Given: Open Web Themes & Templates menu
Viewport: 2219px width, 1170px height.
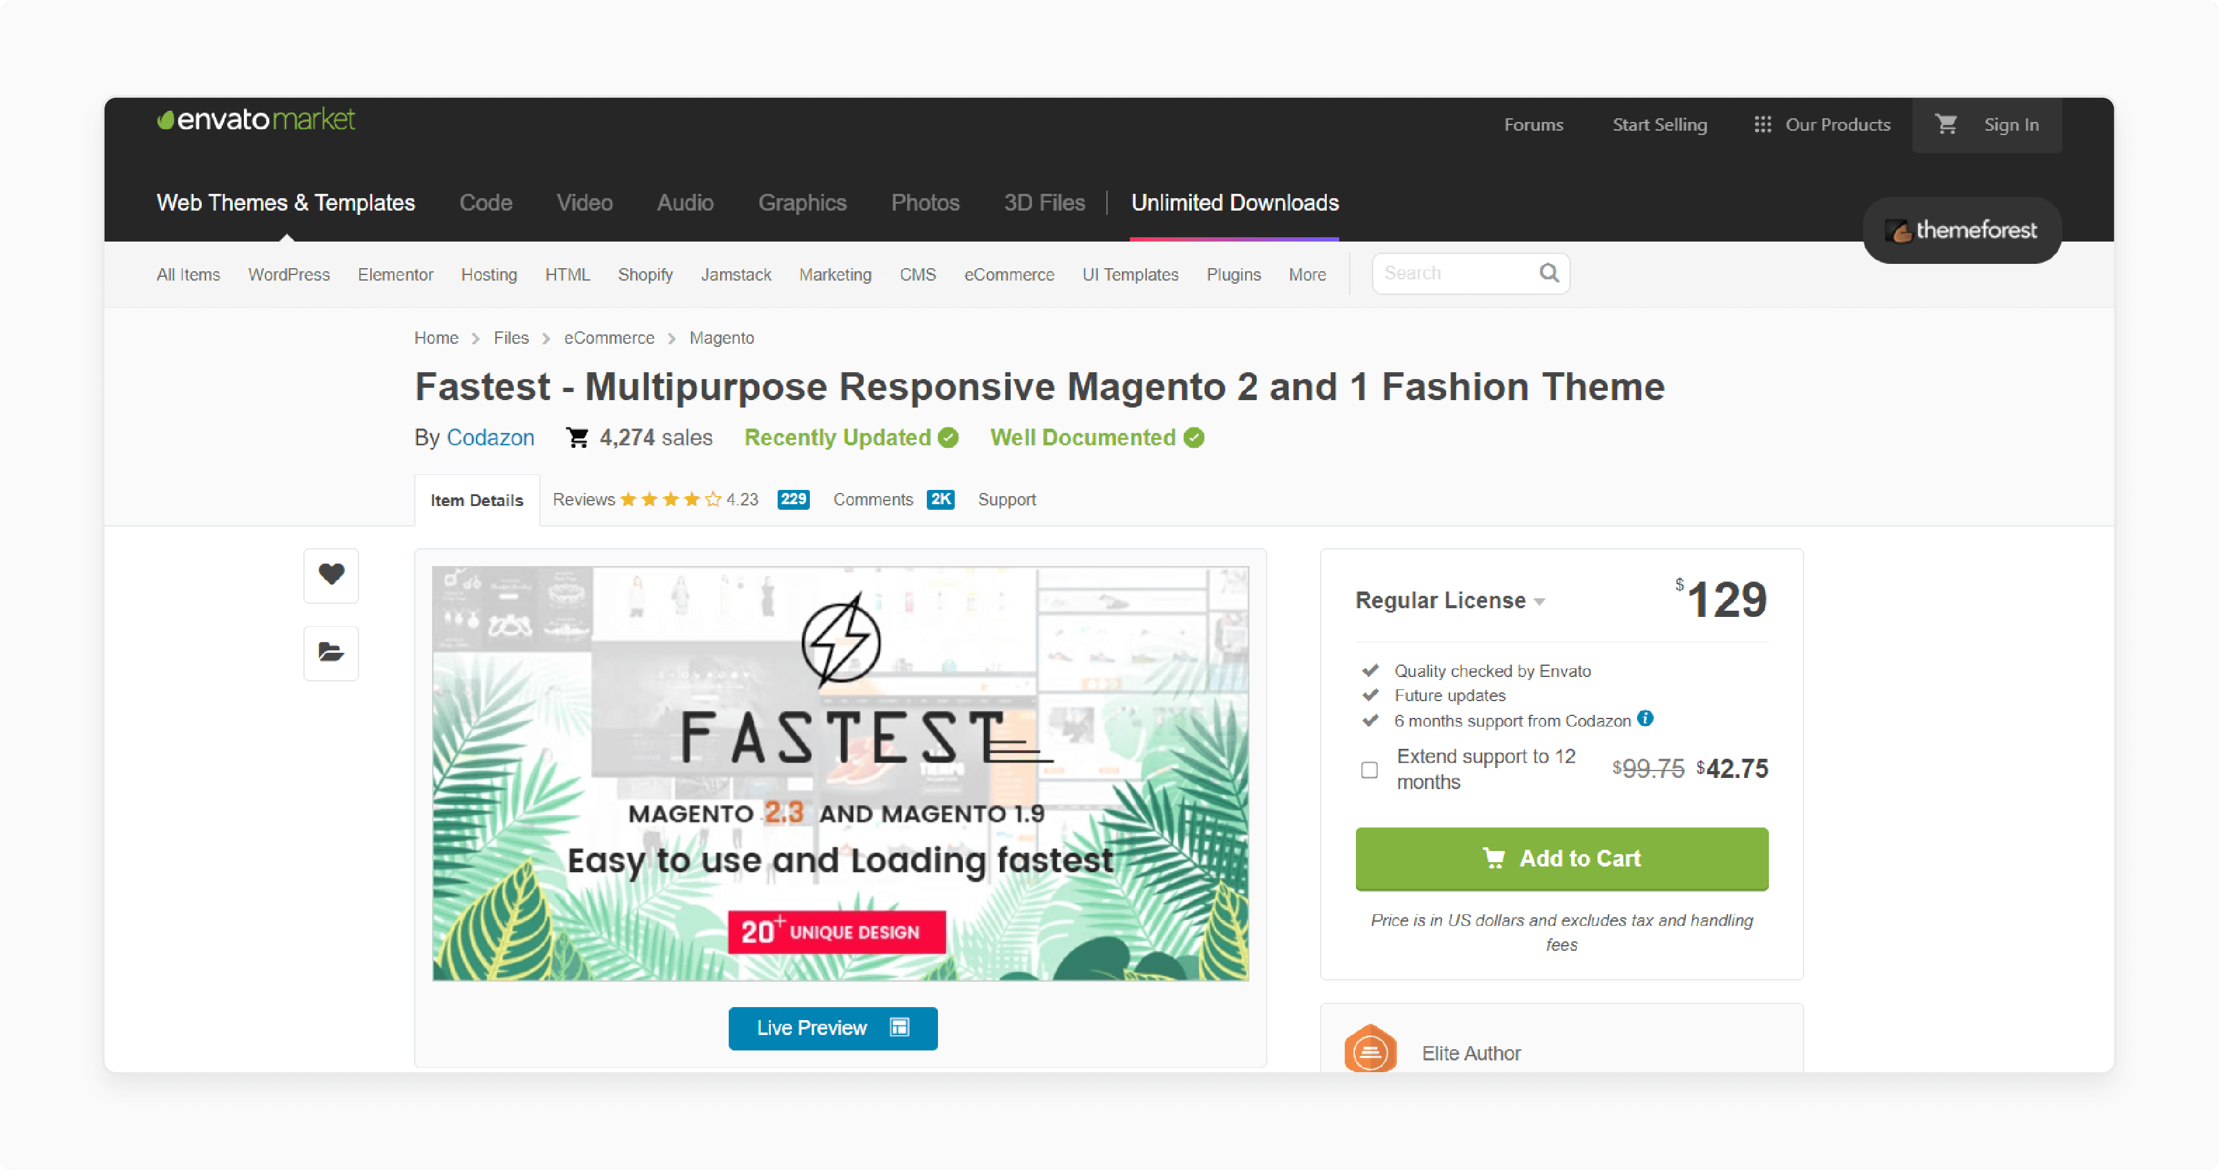Looking at the screenshot, I should (285, 203).
